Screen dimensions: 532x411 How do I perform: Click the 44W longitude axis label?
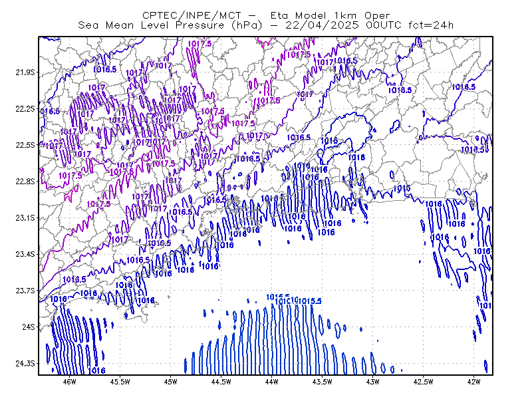coord(271,382)
